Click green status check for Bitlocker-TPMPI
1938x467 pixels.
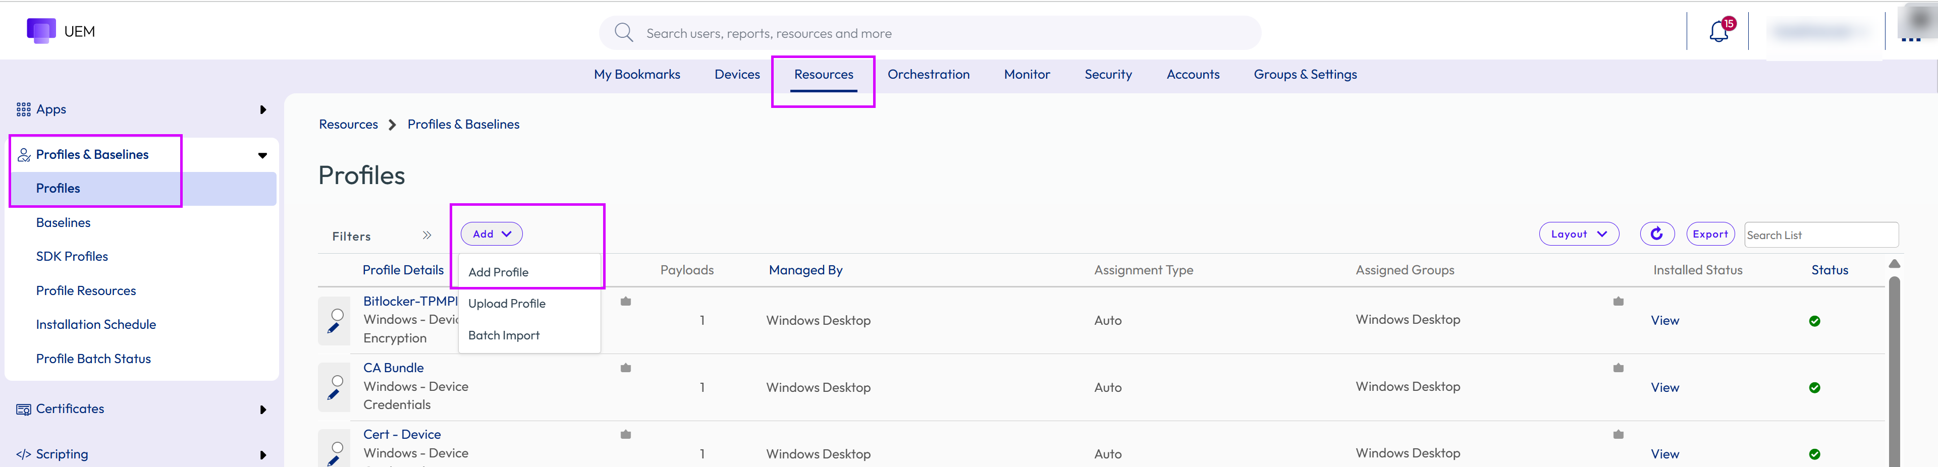tap(1815, 321)
